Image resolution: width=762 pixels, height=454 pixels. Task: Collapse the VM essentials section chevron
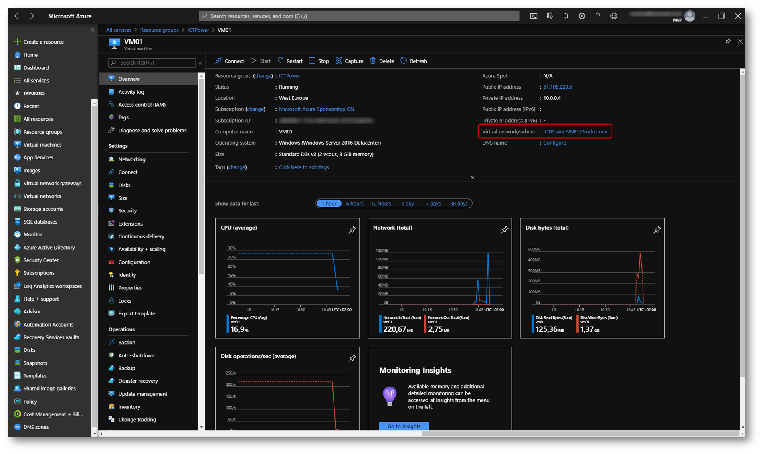tap(472, 177)
